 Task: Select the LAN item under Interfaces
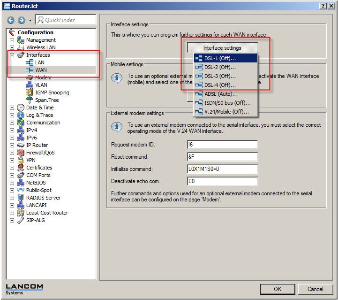[x=39, y=62]
